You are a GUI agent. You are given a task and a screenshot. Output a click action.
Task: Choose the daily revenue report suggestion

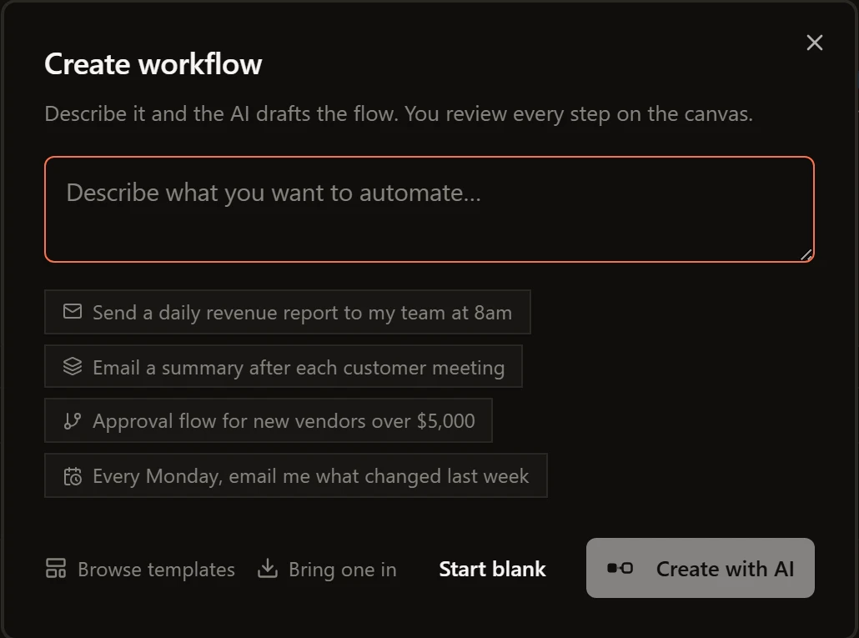click(288, 312)
